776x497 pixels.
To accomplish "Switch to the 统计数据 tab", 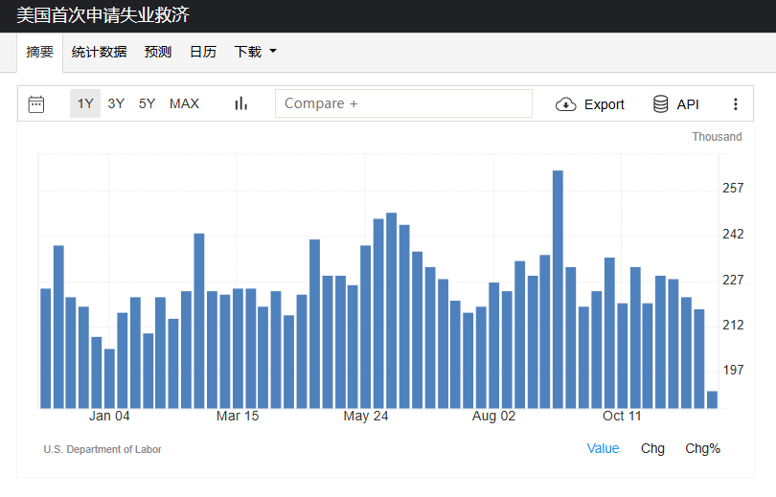I will (99, 52).
